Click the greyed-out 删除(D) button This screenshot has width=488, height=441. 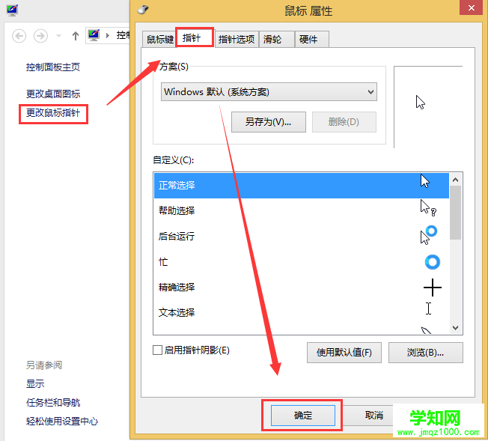click(344, 122)
